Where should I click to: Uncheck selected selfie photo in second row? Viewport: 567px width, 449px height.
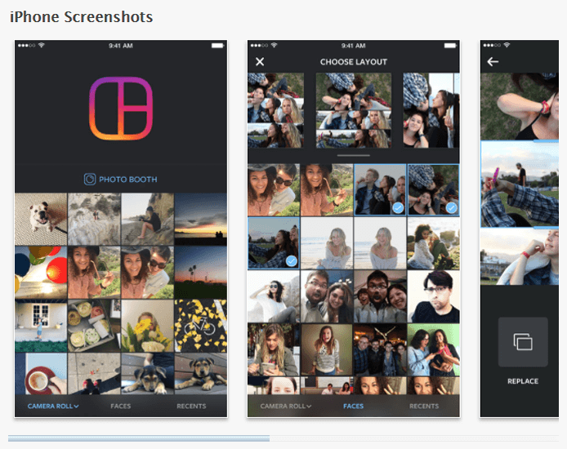click(x=274, y=243)
